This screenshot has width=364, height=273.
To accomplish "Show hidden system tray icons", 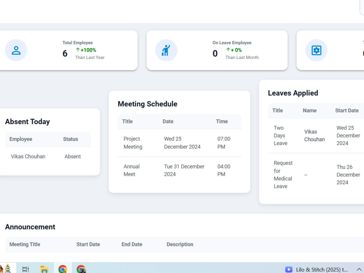I will (359, 269).
